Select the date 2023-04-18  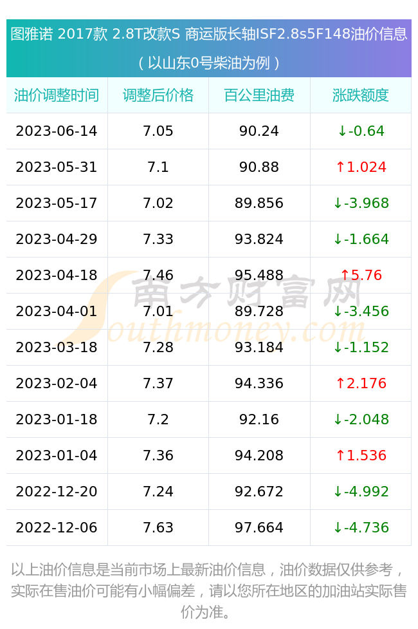(x=57, y=276)
